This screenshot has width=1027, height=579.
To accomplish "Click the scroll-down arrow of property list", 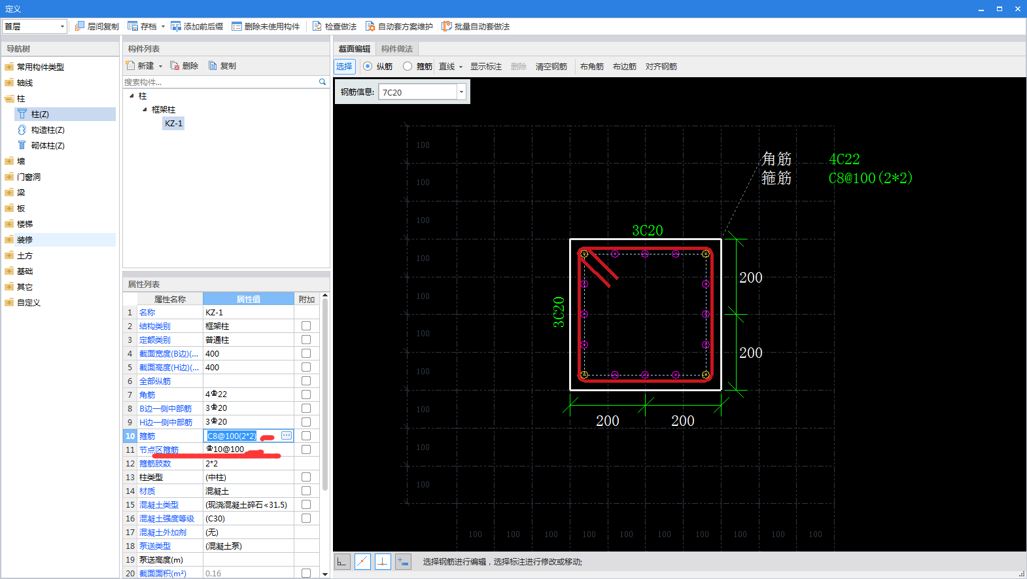I will (x=325, y=574).
